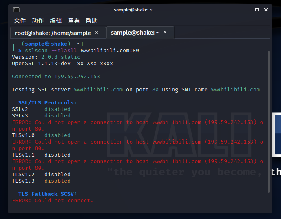The image size is (281, 219).
Task: Click the TLSv1.3 disabled row
Action: click(x=41, y=181)
